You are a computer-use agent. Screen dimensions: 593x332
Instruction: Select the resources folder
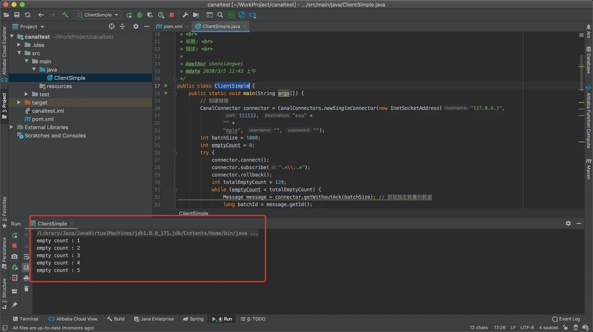55,86
